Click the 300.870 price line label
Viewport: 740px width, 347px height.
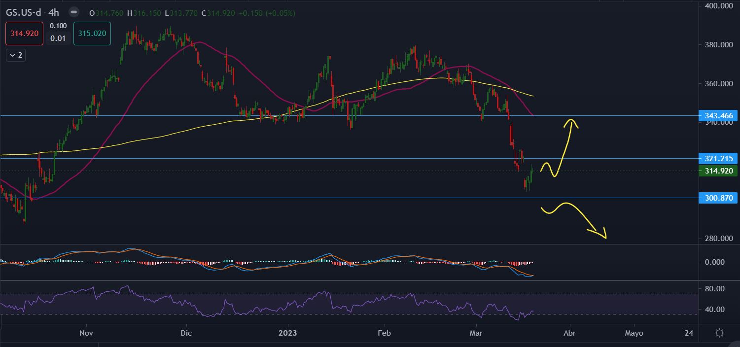point(719,198)
